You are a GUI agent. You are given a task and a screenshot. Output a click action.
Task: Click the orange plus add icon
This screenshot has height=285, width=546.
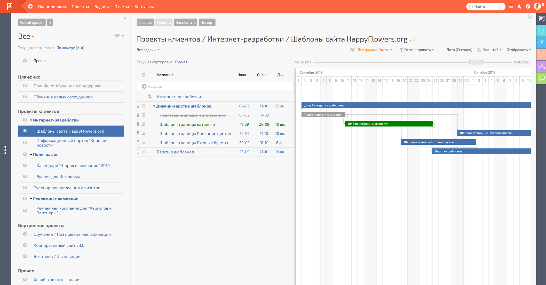[x=30, y=6]
